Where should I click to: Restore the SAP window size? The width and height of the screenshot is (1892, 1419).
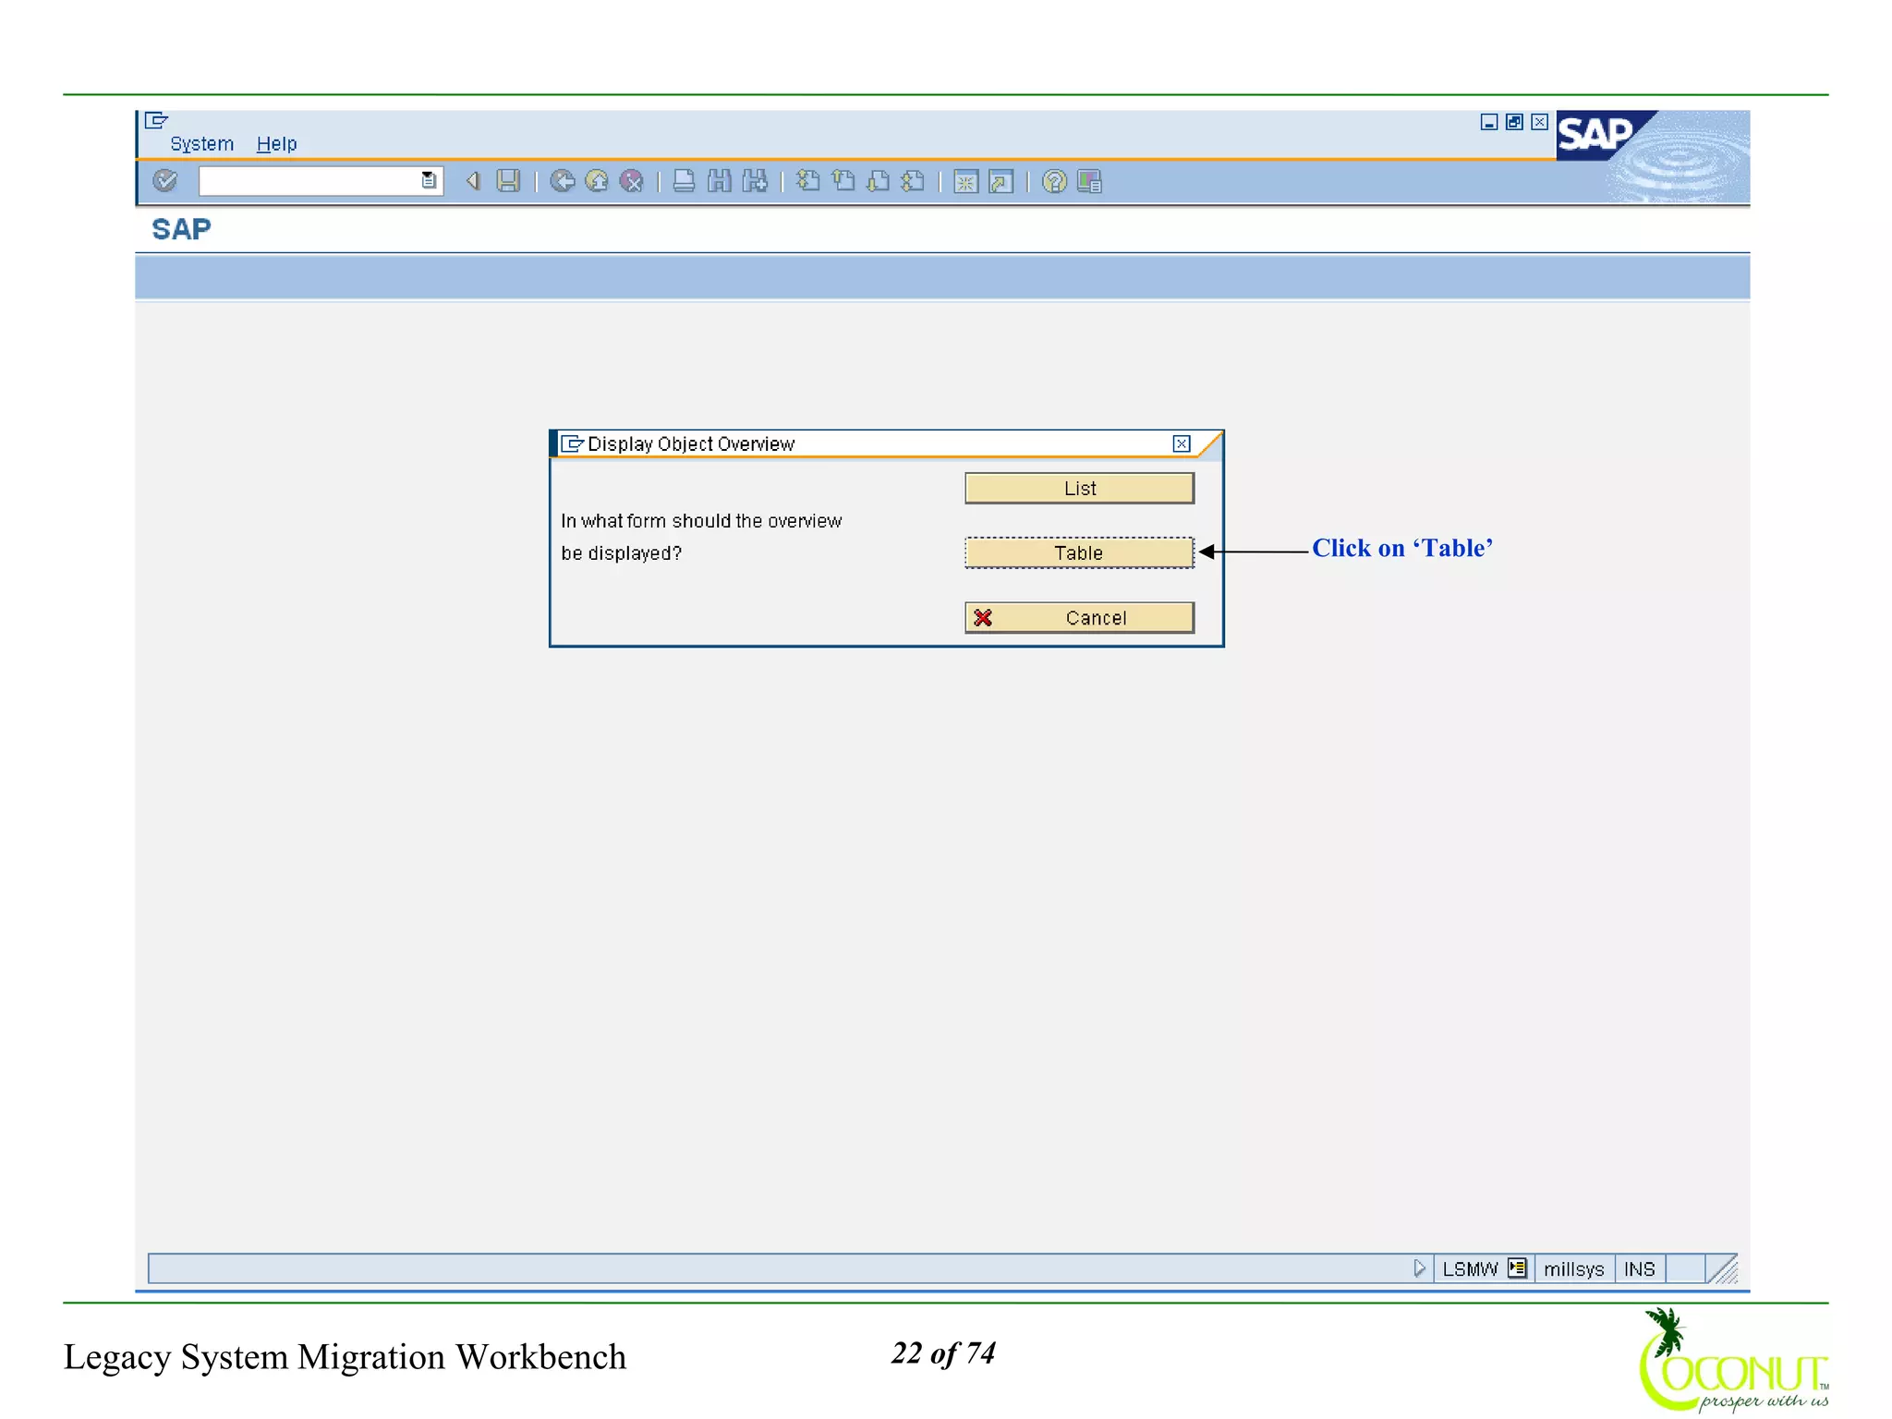click(x=1514, y=122)
